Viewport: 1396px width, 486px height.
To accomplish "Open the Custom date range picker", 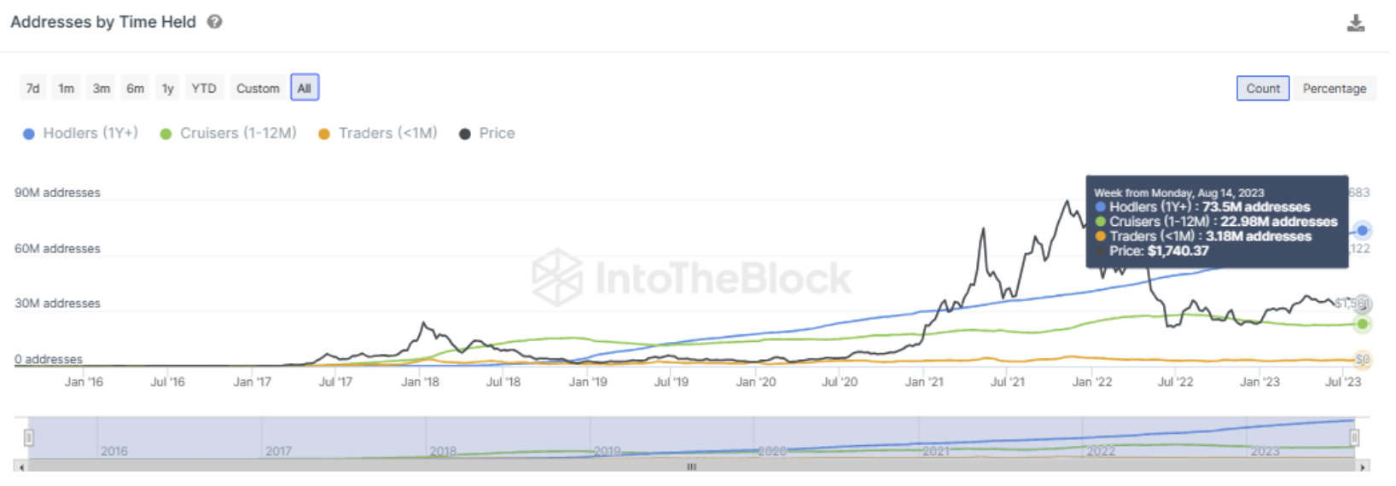I will pyautogui.click(x=258, y=88).
